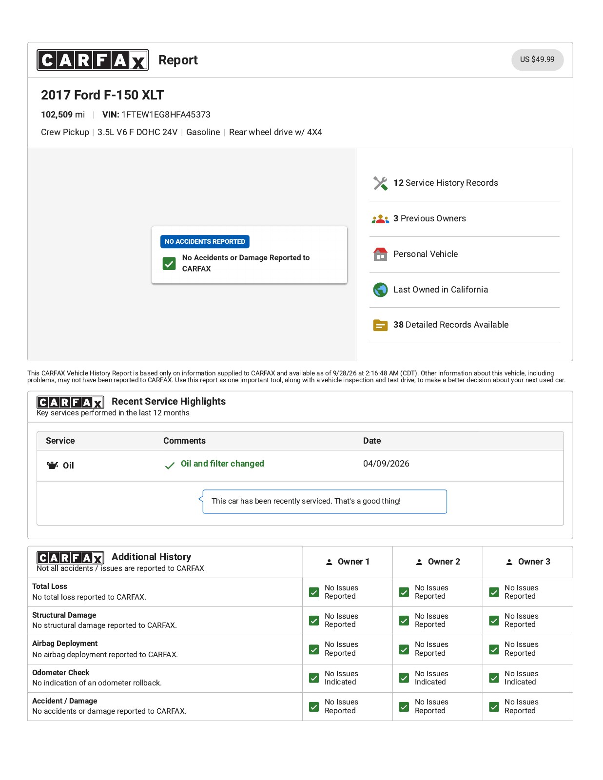Click Structural Damage checkmark for Owner 2
Screen dimensions: 603x780
(x=404, y=621)
